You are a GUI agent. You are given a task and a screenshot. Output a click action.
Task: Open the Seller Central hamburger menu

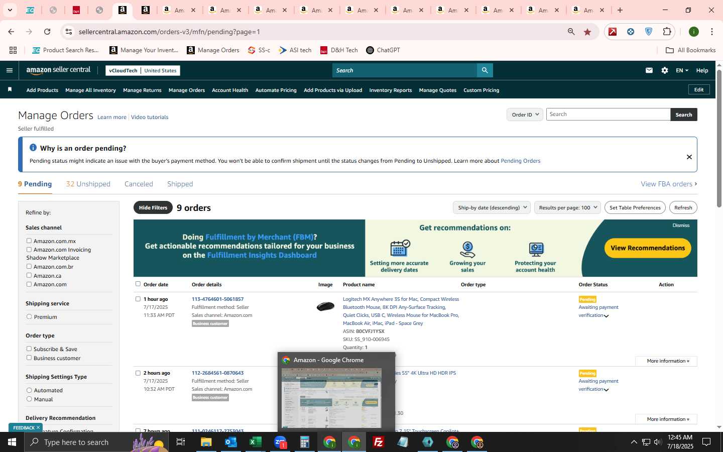(x=10, y=70)
